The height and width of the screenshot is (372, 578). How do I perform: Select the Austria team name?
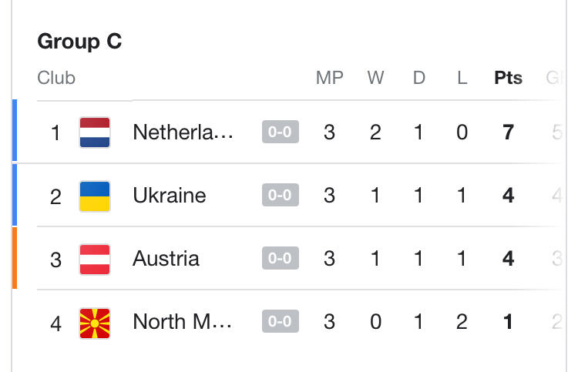(x=166, y=259)
